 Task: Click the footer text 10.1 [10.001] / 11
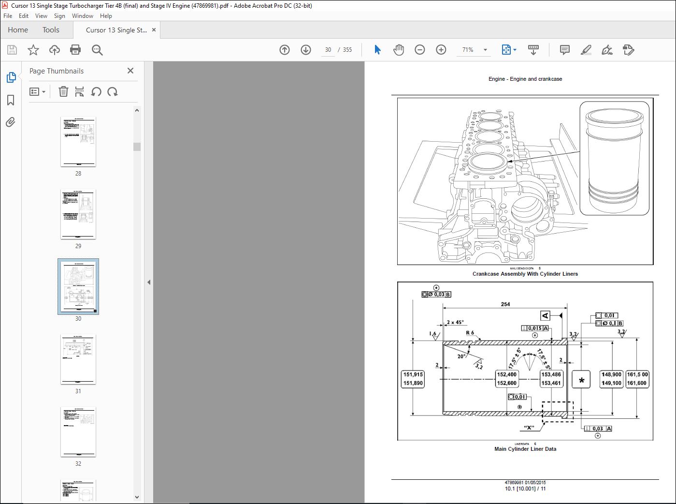pyautogui.click(x=525, y=489)
